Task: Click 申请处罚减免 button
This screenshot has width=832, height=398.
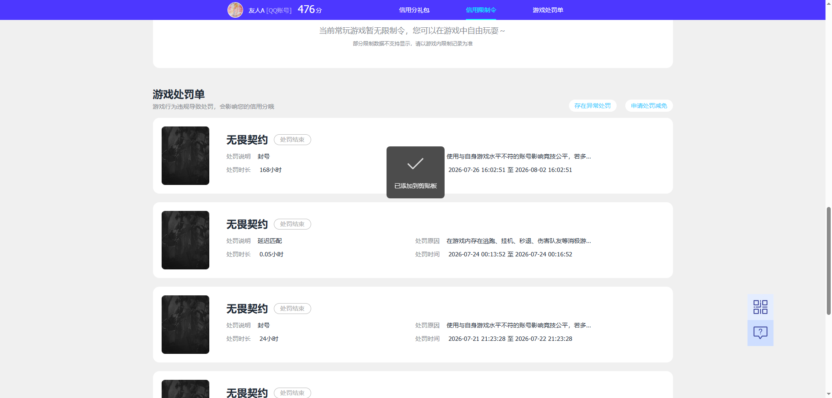Action: (x=649, y=106)
